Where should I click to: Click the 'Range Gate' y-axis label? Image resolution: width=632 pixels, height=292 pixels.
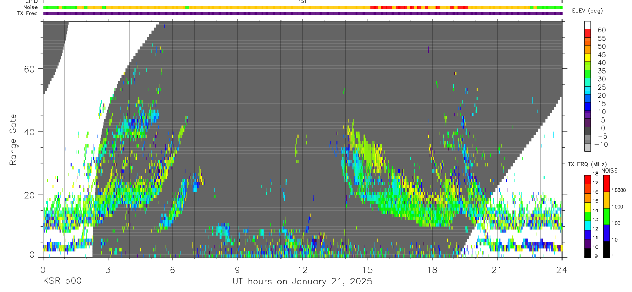pyautogui.click(x=13, y=140)
